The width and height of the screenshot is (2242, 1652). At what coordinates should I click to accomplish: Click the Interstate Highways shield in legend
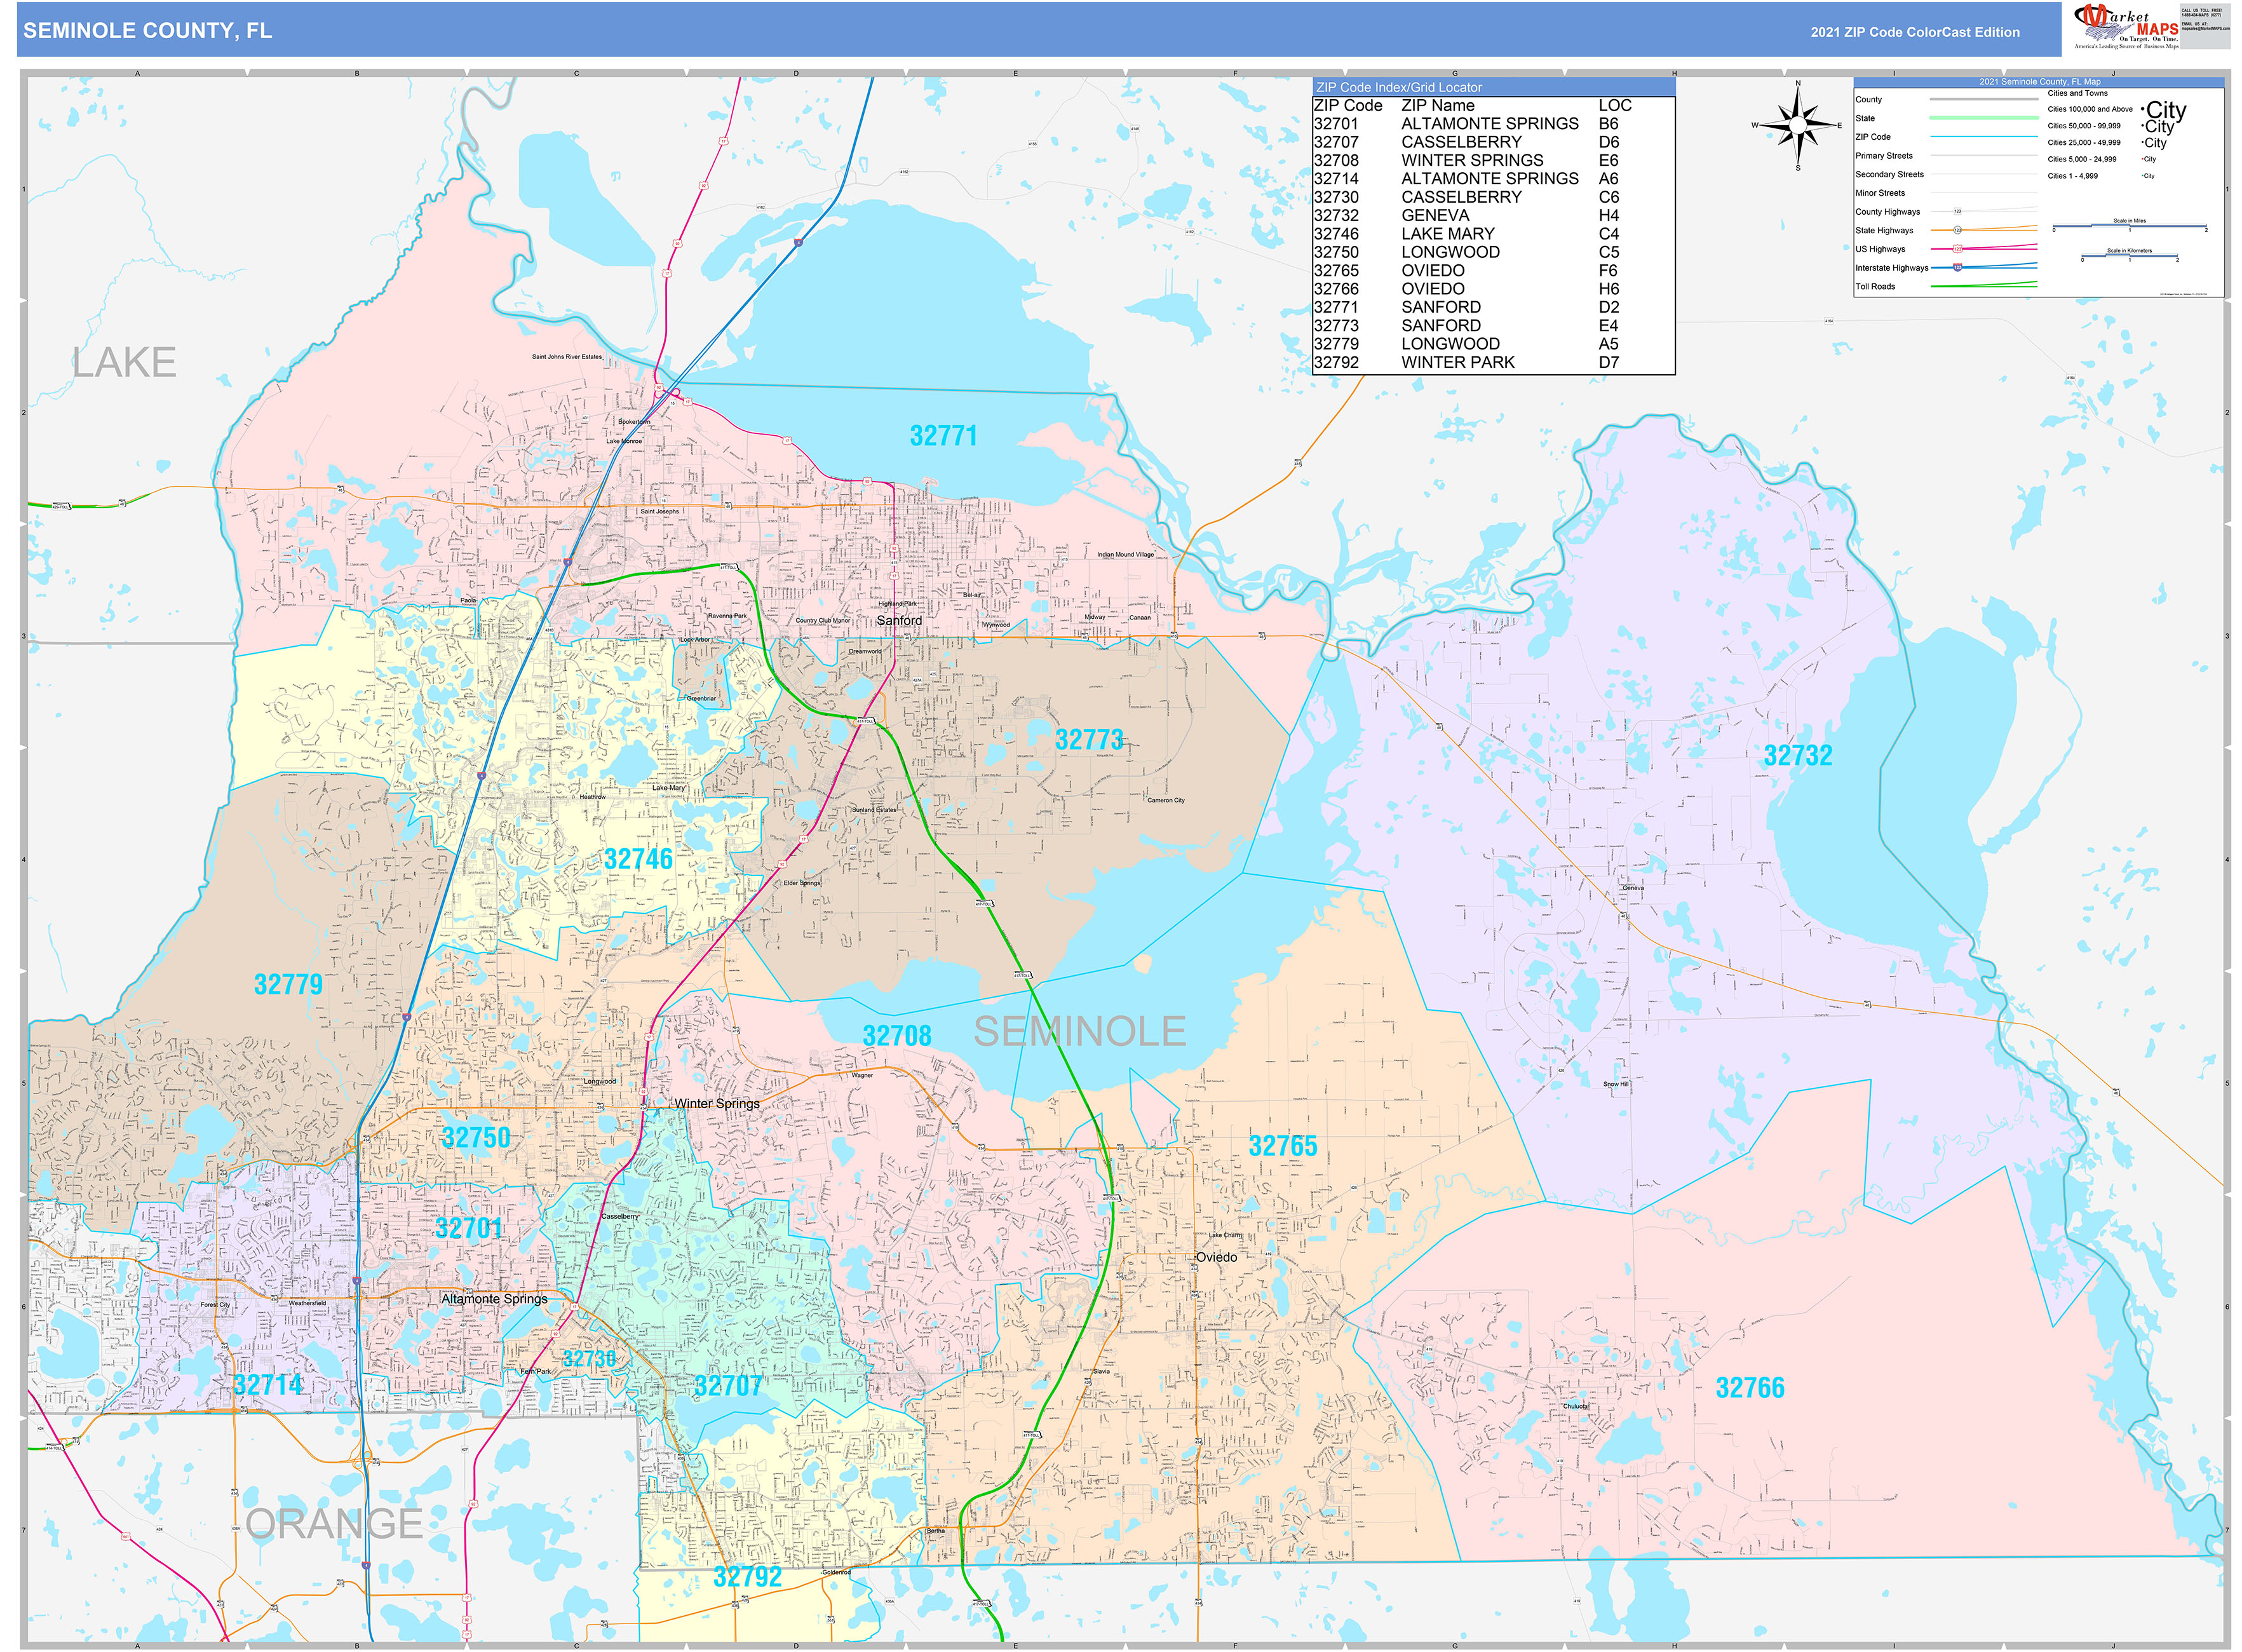pos(1957,267)
